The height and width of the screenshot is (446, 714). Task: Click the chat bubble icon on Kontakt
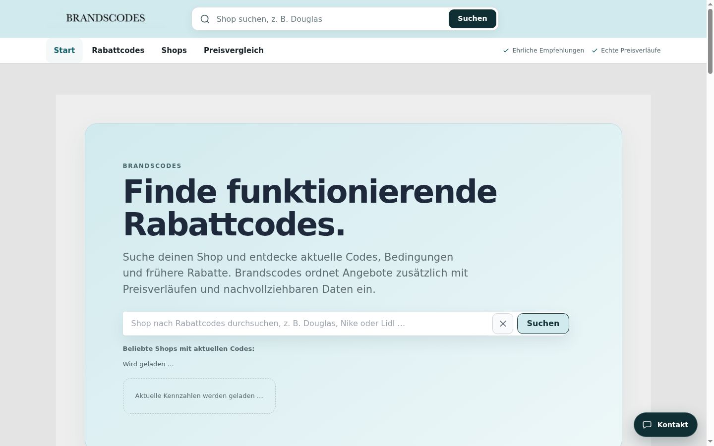647,425
